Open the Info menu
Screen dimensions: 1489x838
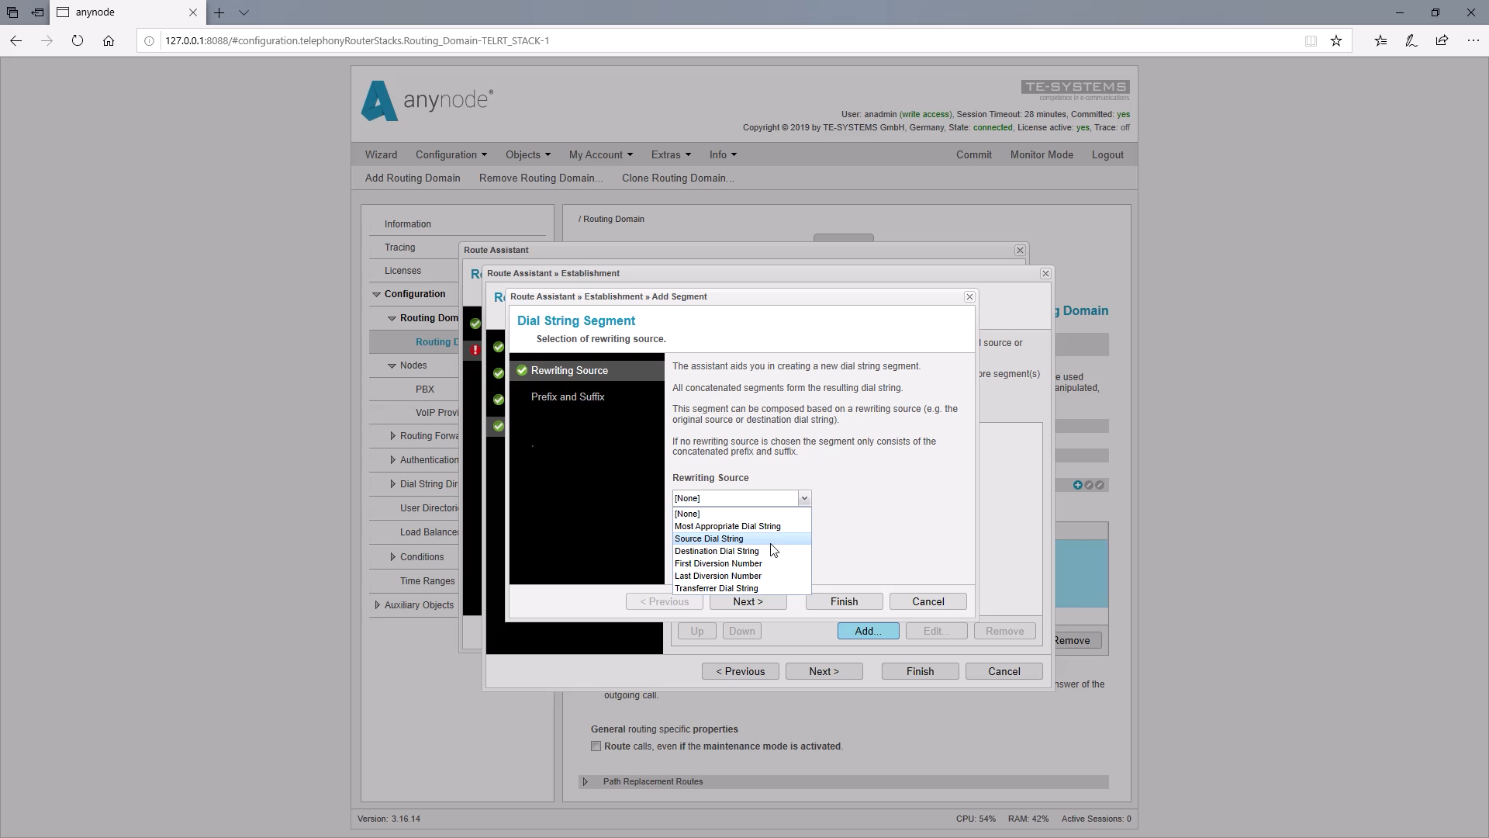pyautogui.click(x=723, y=155)
